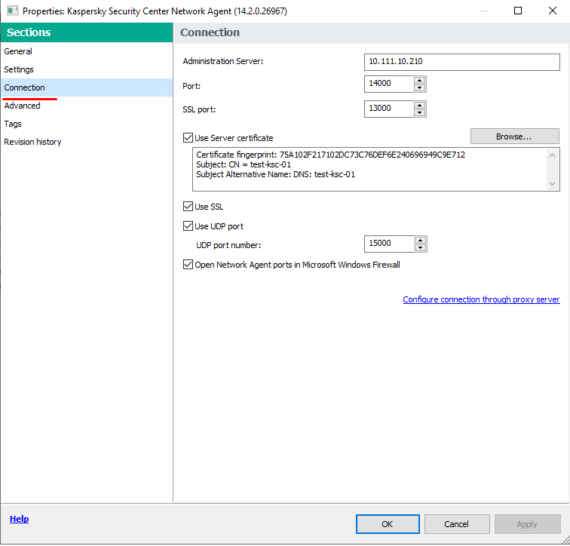Decrease the UDP port number down arrow
The height and width of the screenshot is (546, 570).
(x=420, y=248)
